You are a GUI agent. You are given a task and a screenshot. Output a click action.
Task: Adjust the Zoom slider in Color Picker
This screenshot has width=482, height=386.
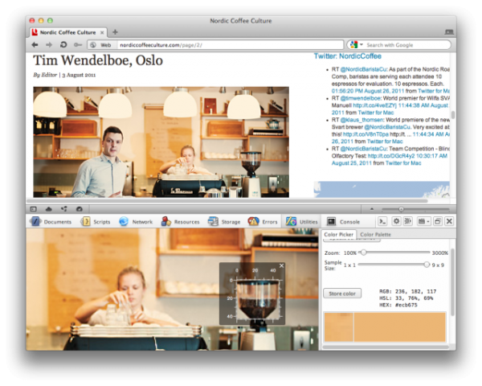click(364, 253)
